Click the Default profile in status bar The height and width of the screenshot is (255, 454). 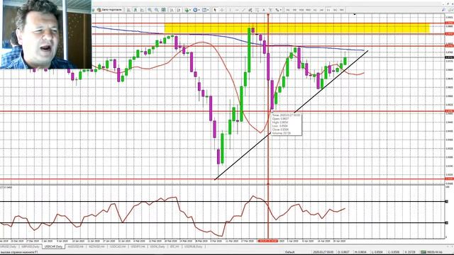pos(290,252)
